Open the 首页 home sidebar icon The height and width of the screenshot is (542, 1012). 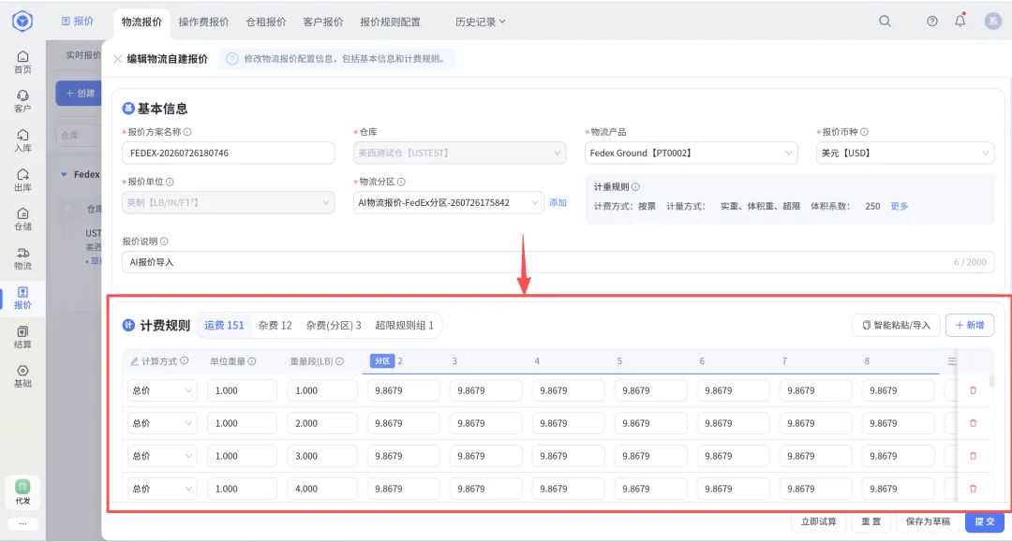(22, 62)
